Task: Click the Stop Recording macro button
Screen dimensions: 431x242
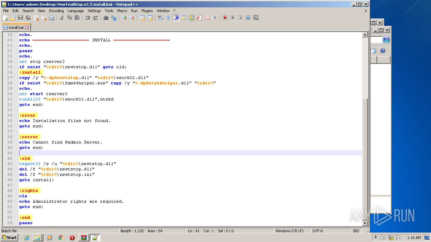Action: point(233,18)
